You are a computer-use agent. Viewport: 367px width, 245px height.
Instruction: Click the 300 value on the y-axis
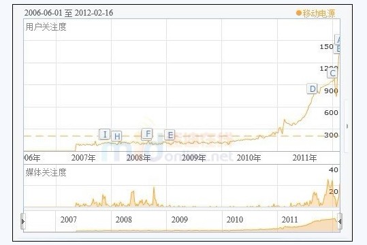(331, 135)
